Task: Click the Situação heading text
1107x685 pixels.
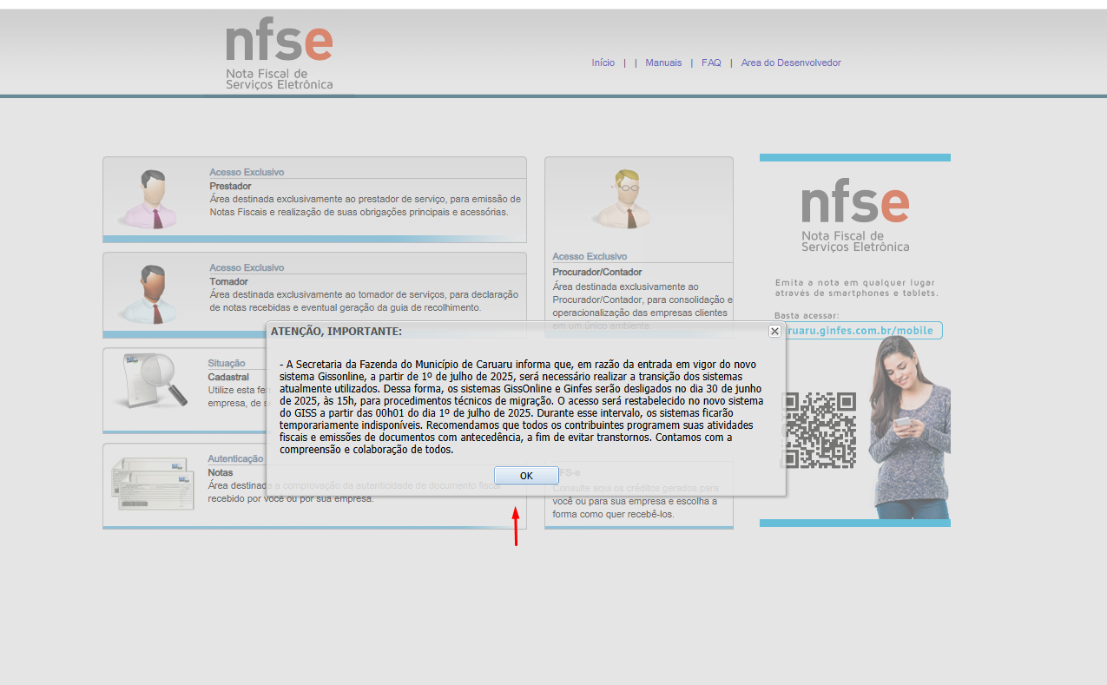Action: [x=227, y=363]
